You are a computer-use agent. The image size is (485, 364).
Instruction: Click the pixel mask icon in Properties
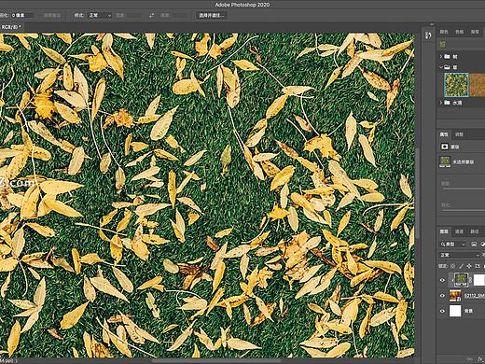click(444, 147)
